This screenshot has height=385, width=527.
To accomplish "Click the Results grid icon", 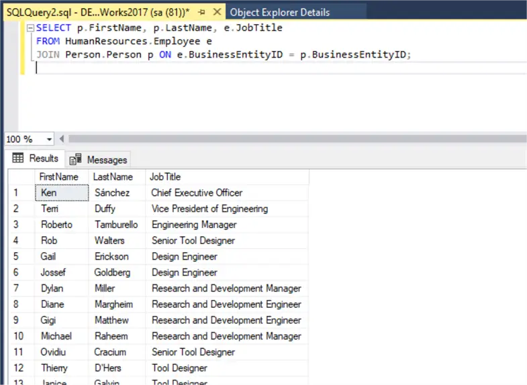I will 18,159.
